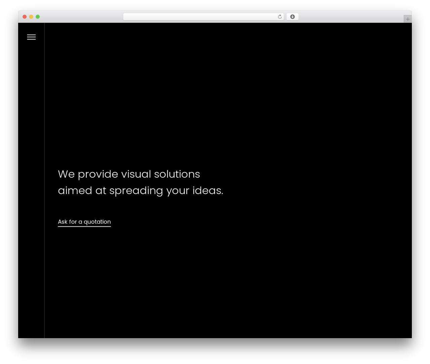
Task: Maximize the window with the green button
Action: pos(38,17)
